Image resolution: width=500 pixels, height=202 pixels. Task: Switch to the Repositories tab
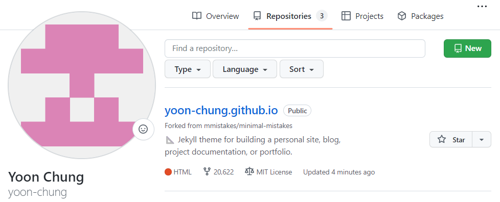tap(290, 16)
